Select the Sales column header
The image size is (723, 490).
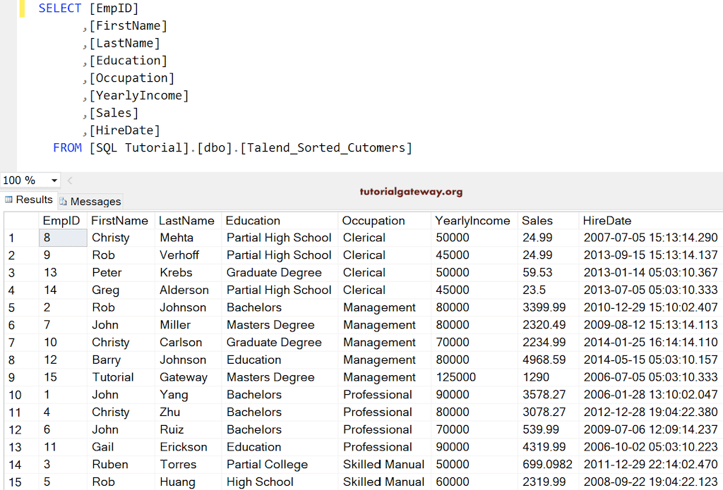[x=537, y=221]
